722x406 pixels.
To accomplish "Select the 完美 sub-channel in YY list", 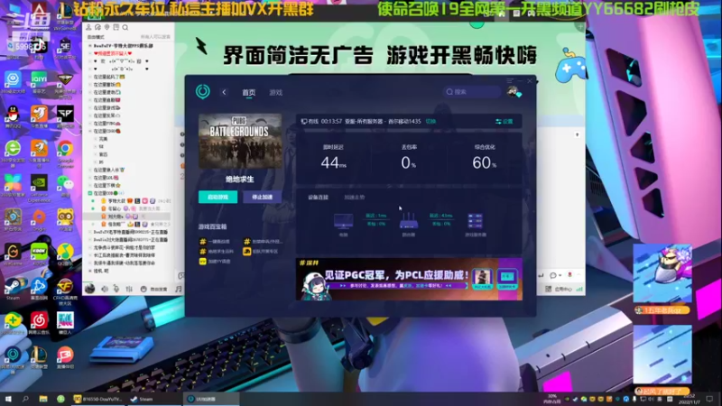I will 103,139.
